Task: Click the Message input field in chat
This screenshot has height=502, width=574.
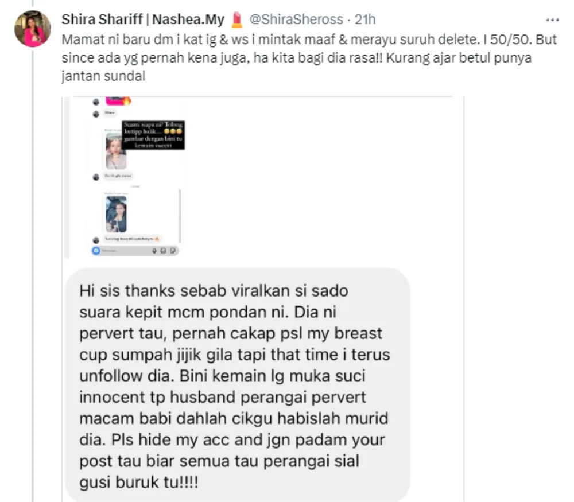Action: [125, 251]
